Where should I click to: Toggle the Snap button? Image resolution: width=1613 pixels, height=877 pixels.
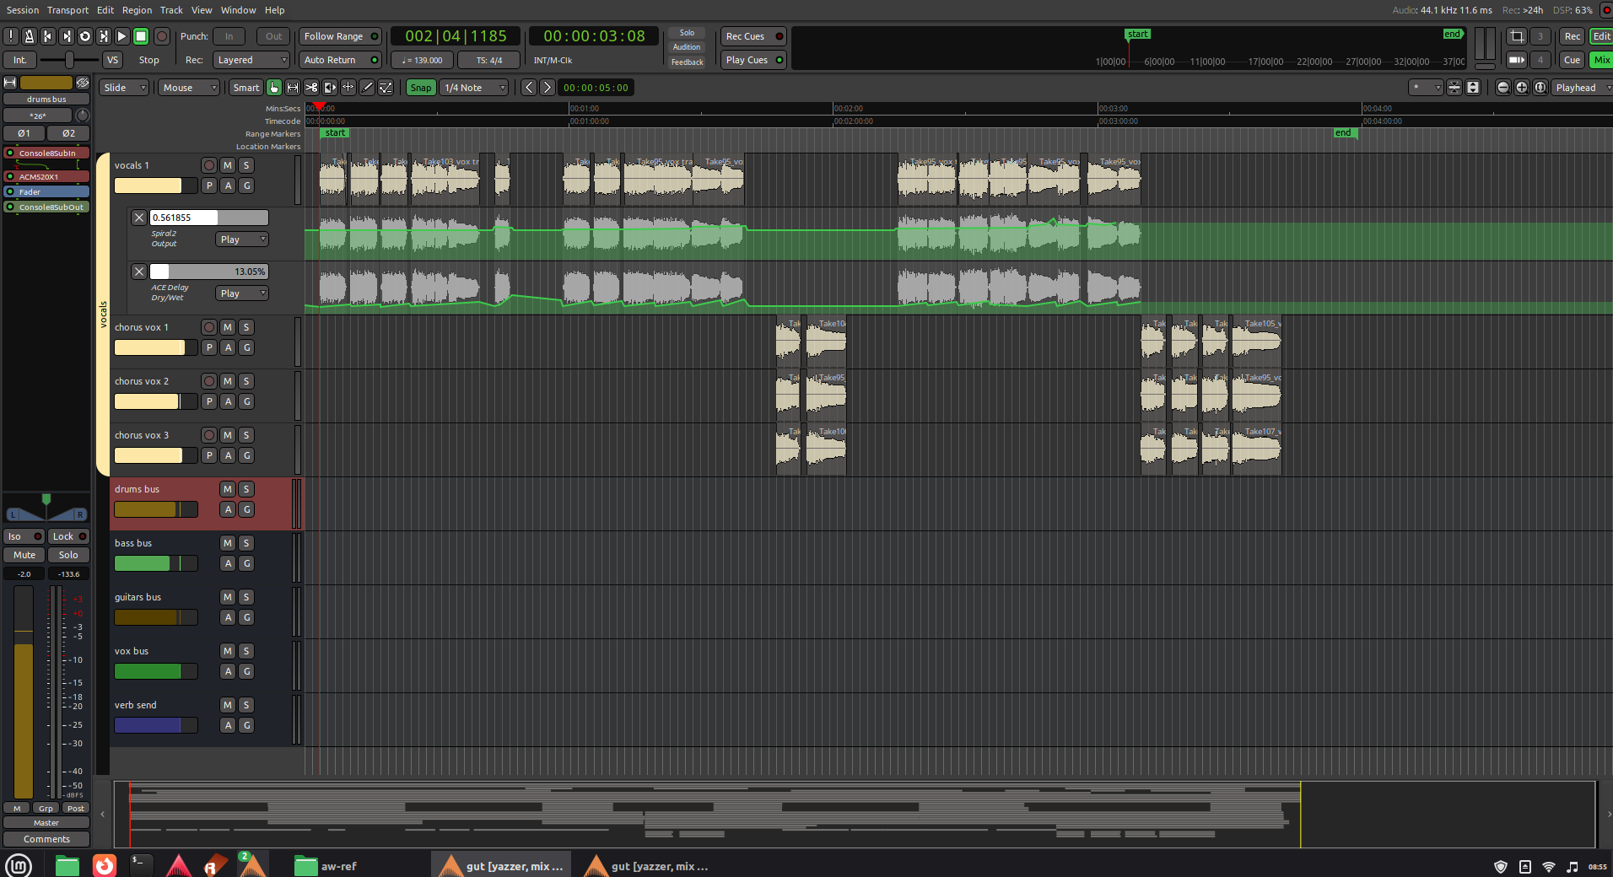(420, 88)
